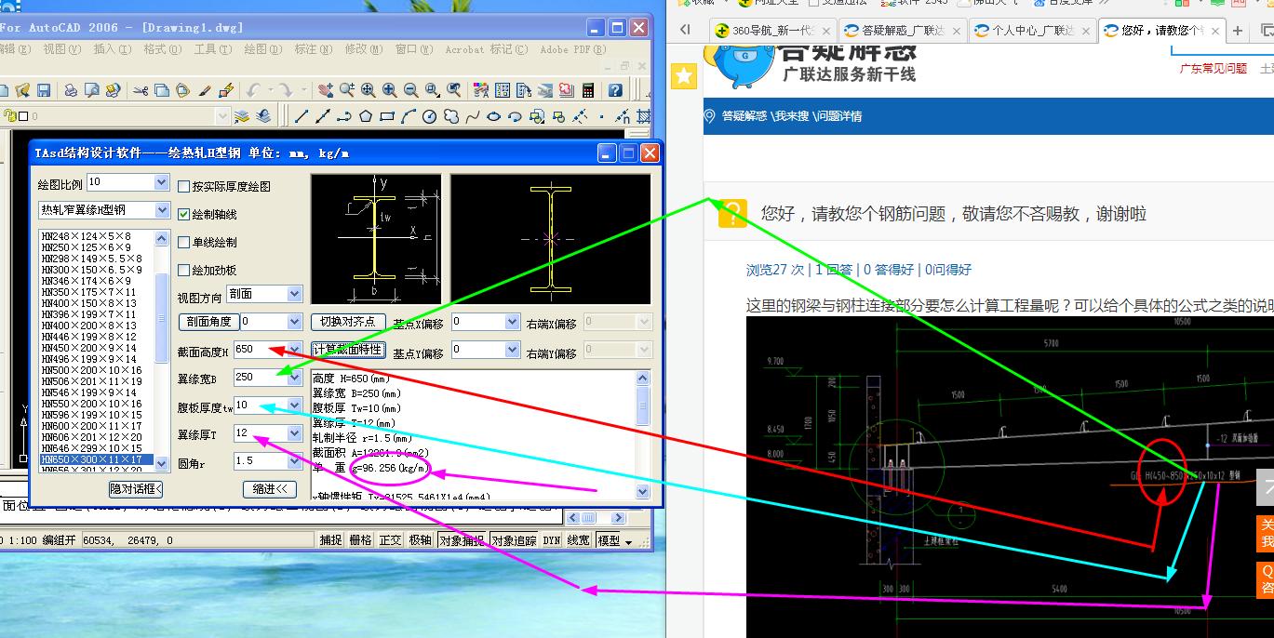Open 基点Y偏移 dropdown arrow
This screenshot has height=638, width=1274.
pos(512,350)
